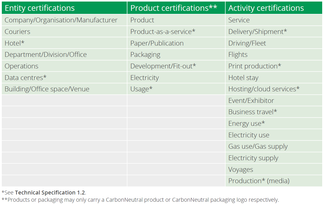
Task: Select the Hotel* entry under Entity certifications
Action: [12, 43]
